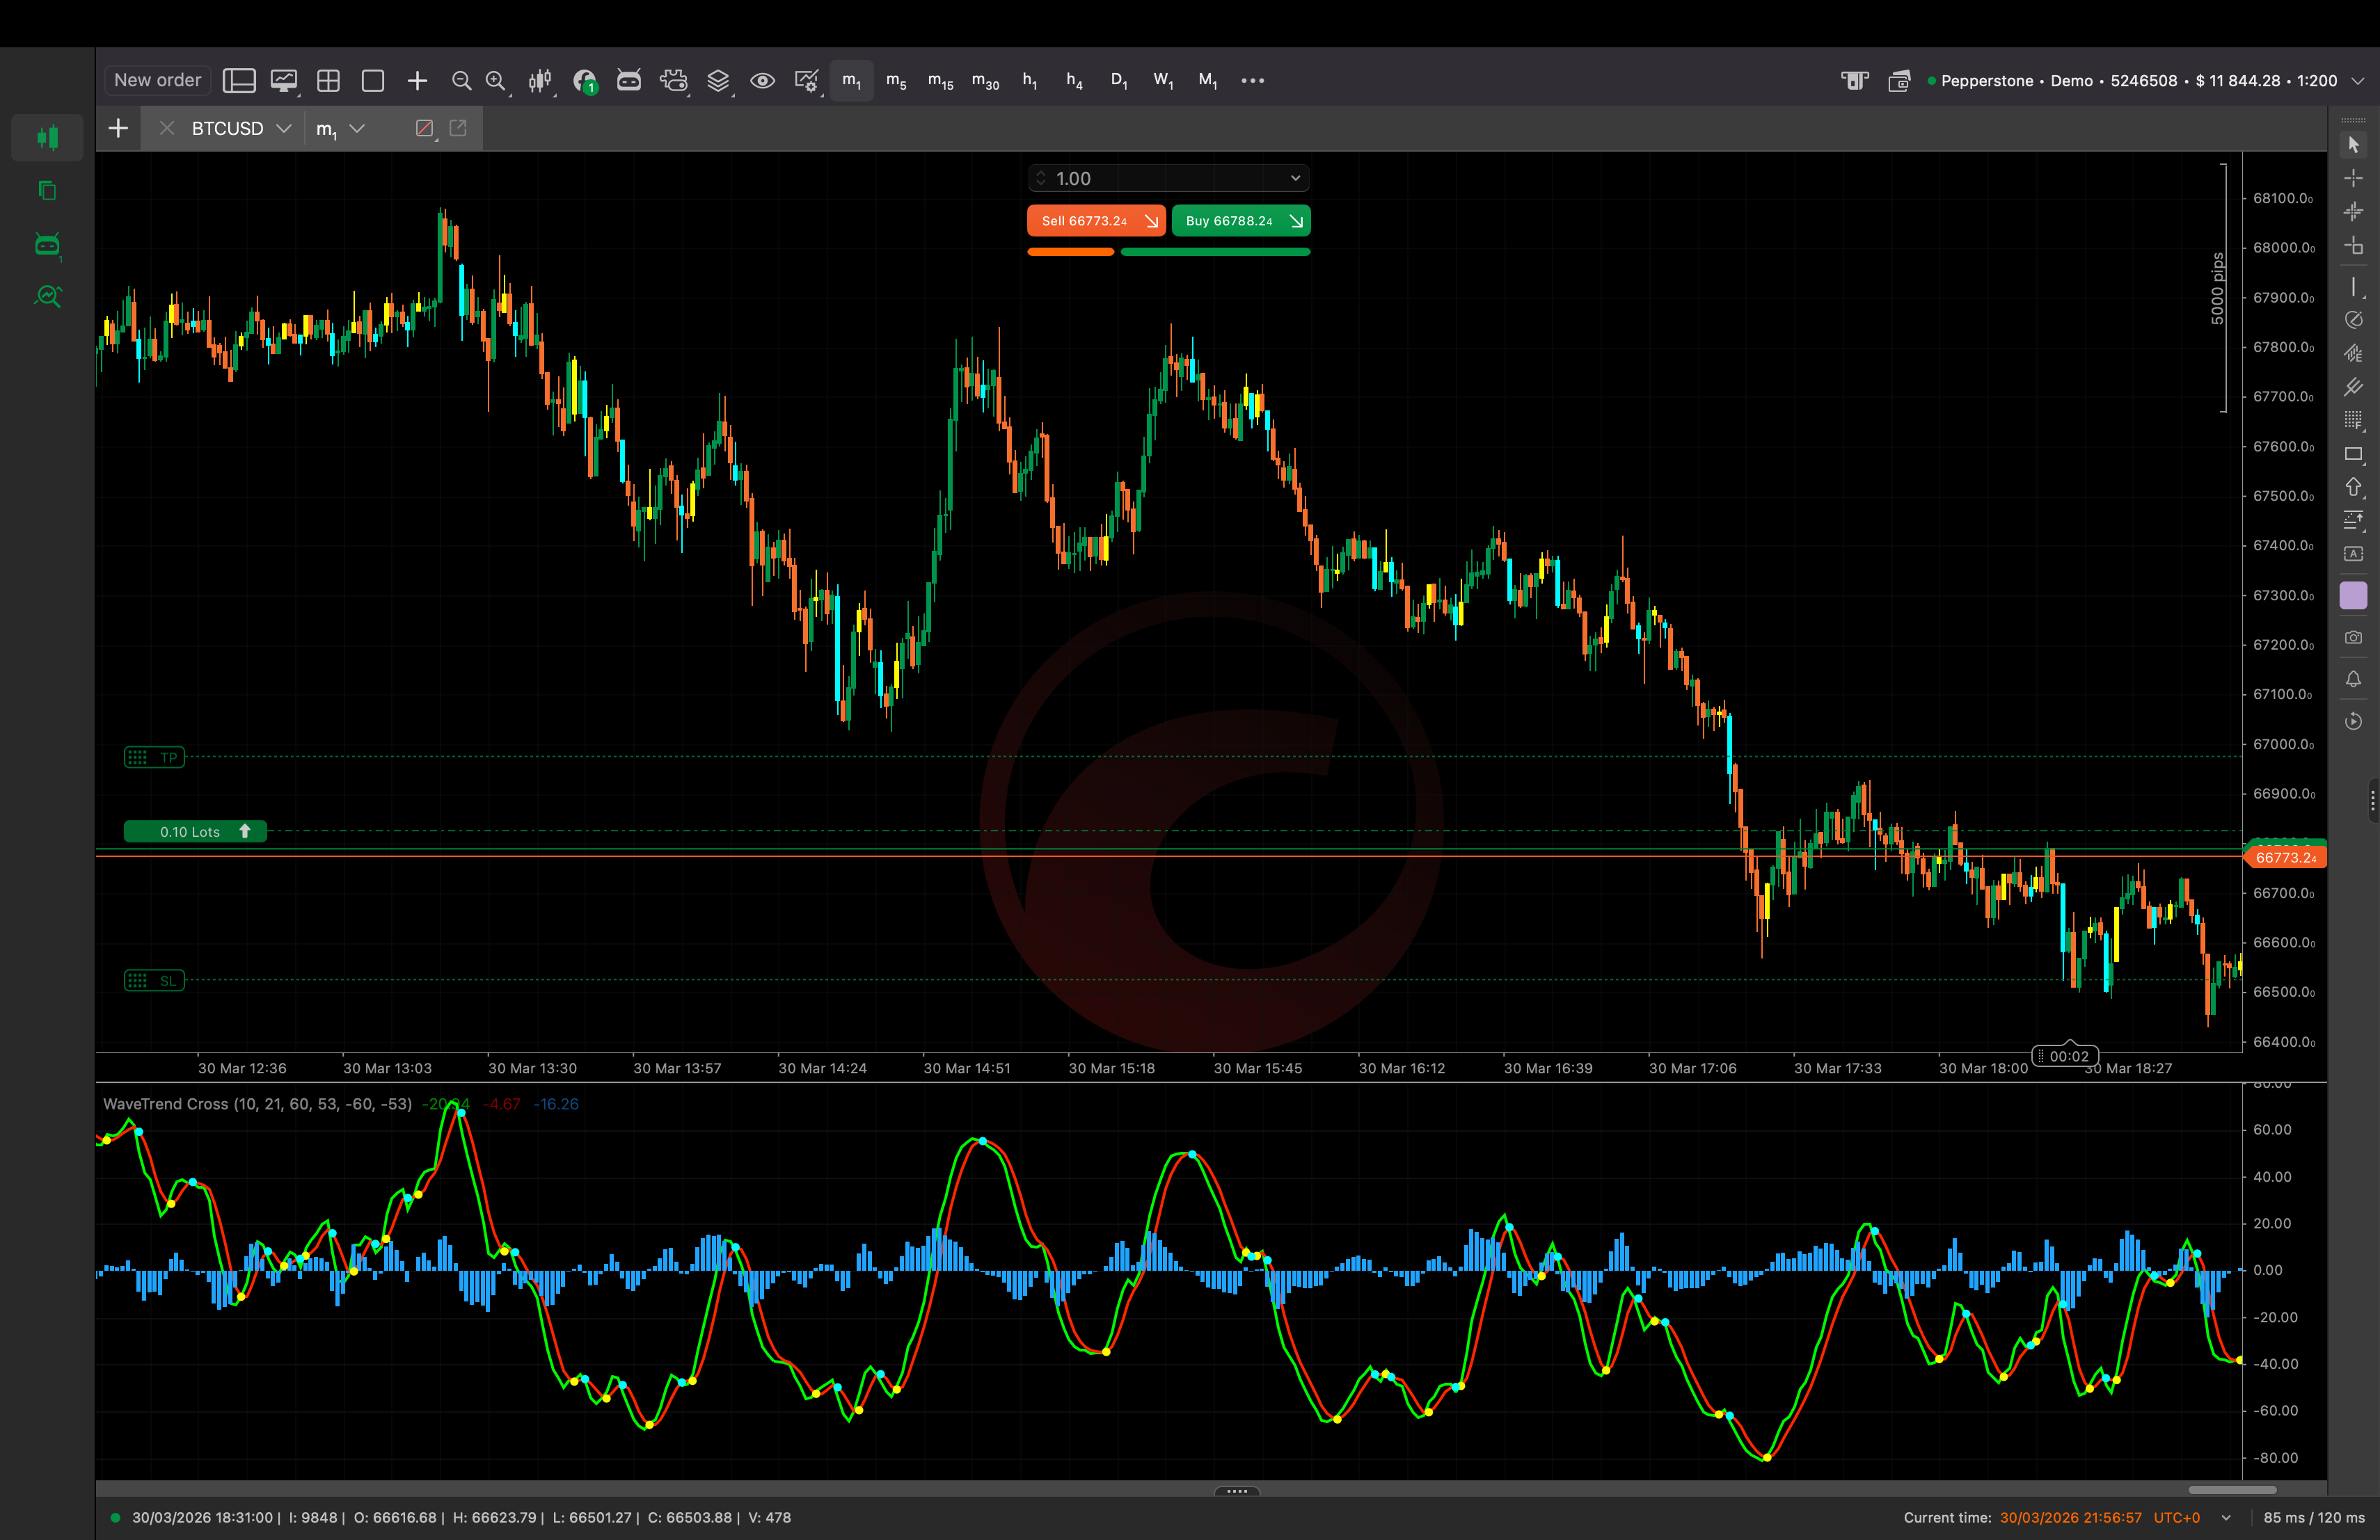The image size is (2380, 1540).
Task: Take a chart screenshot with the camera tool
Action: [2353, 638]
